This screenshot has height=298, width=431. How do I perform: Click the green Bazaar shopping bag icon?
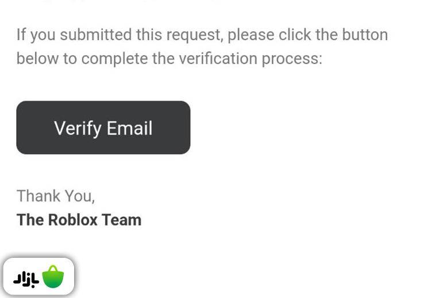point(53,277)
